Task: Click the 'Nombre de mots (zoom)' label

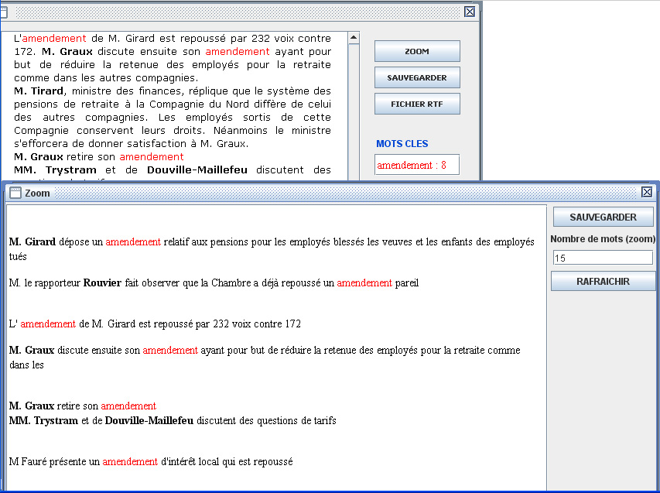Action: 603,239
